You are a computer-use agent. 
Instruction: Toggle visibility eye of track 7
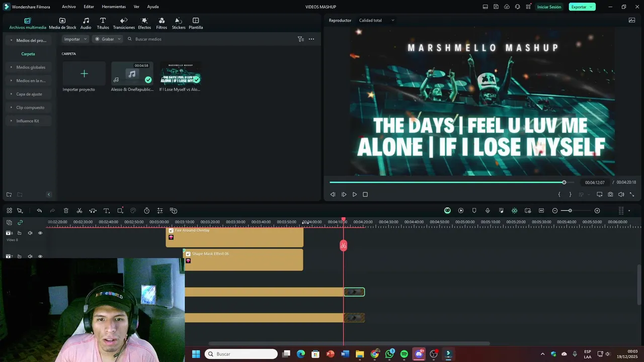[x=40, y=256]
